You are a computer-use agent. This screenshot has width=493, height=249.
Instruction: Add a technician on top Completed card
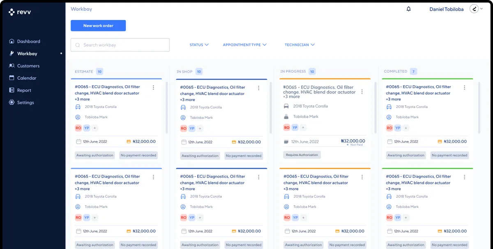[405, 128]
